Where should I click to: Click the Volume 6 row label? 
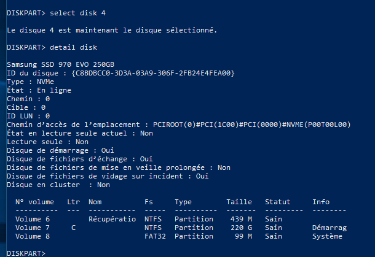[33, 219]
